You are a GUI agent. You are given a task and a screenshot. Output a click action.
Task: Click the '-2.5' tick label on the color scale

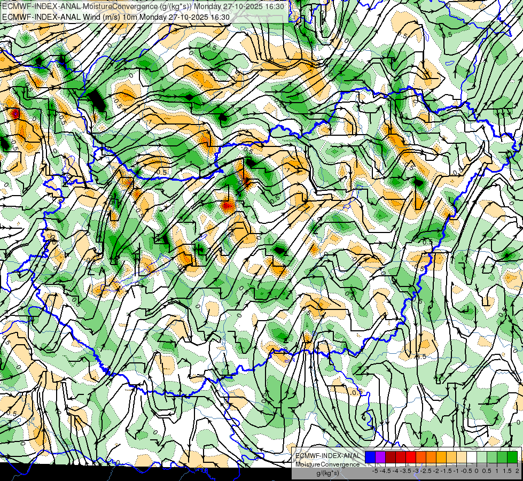click(427, 471)
